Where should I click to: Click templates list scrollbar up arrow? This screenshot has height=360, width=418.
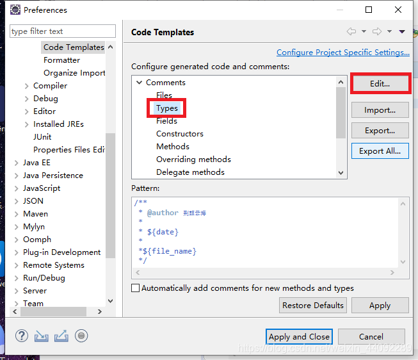(x=341, y=82)
